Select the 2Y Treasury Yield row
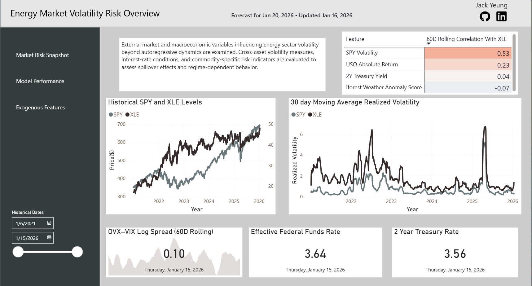532x286 pixels. coord(428,76)
